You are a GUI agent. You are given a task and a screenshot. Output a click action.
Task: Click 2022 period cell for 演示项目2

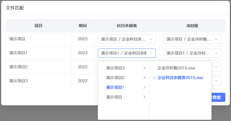83,67
